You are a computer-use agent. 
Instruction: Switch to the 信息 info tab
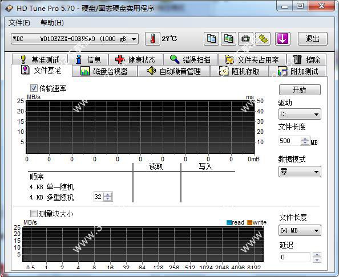pyautogui.click(x=88, y=59)
